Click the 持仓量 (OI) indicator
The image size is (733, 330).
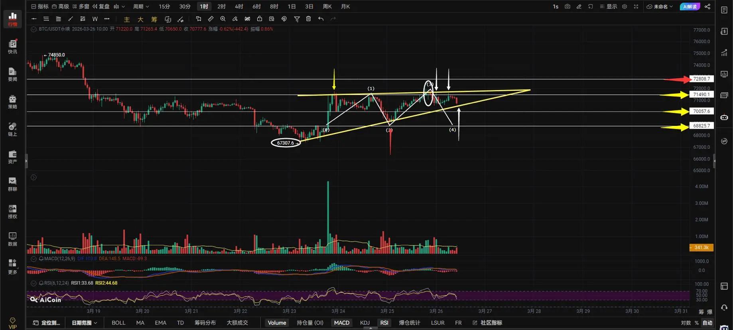(310, 323)
